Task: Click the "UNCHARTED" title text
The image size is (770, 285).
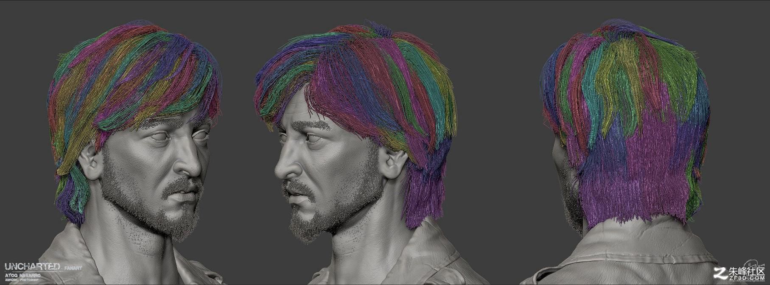Action: pyautogui.click(x=33, y=266)
